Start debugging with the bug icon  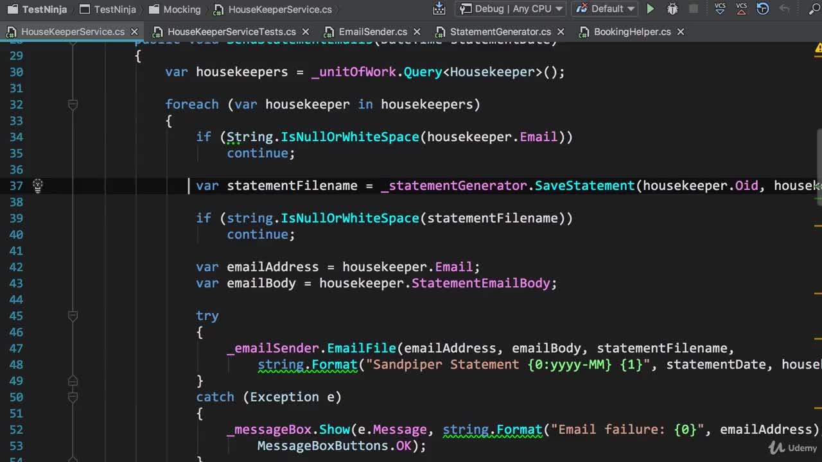click(672, 9)
